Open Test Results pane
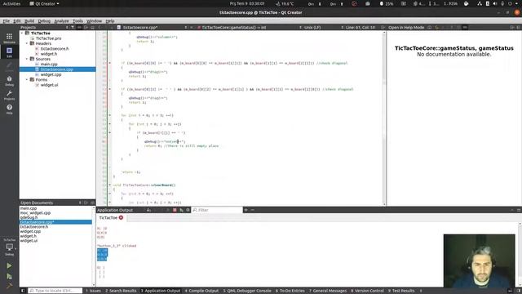Image resolution: width=522 pixels, height=294 pixels. pyautogui.click(x=401, y=291)
